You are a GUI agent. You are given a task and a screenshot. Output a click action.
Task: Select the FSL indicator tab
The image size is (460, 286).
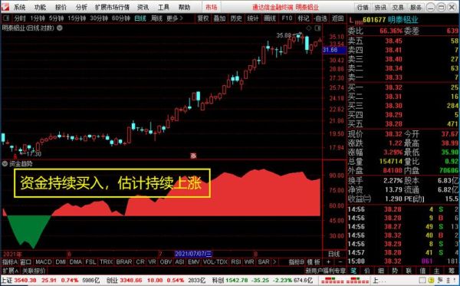tap(90, 261)
